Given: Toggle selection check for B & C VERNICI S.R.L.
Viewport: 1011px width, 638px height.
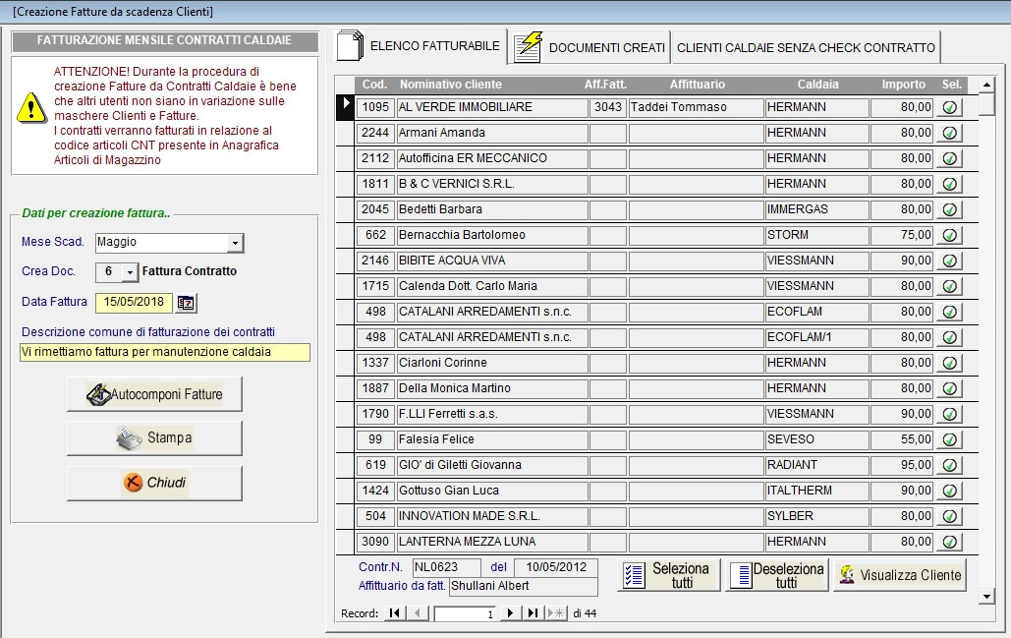Looking at the screenshot, I should coord(950,184).
